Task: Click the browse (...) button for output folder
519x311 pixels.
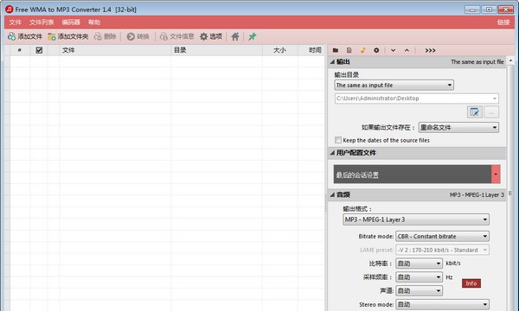Action: click(491, 112)
